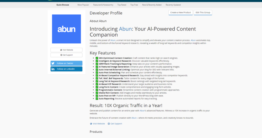Go to Top Rated products
Image resolution: width=262 pixels, height=138 pixels.
pyautogui.click(x=122, y=5)
